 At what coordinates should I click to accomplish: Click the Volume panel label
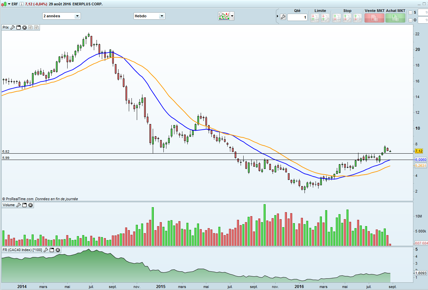(9, 205)
